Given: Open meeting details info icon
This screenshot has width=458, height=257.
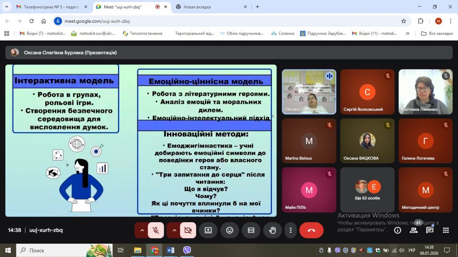Looking at the screenshot, I should (x=397, y=230).
